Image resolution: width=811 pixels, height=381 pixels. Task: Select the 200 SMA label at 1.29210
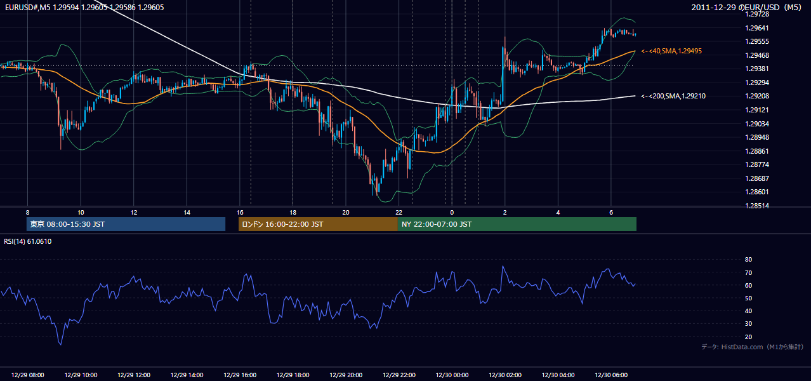673,96
